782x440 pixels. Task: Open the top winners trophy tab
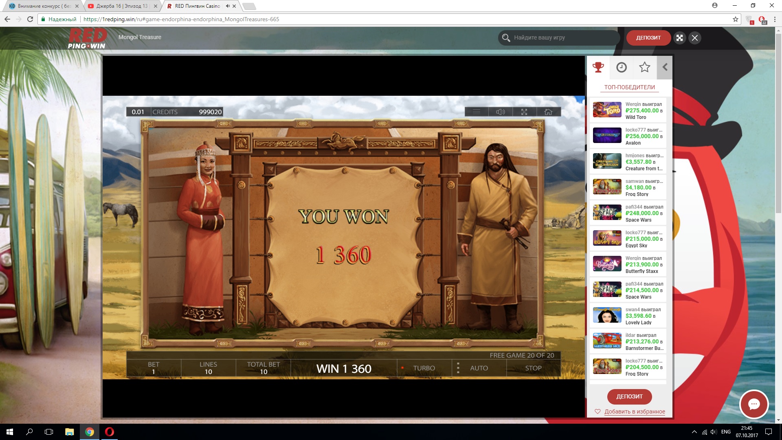pos(598,67)
